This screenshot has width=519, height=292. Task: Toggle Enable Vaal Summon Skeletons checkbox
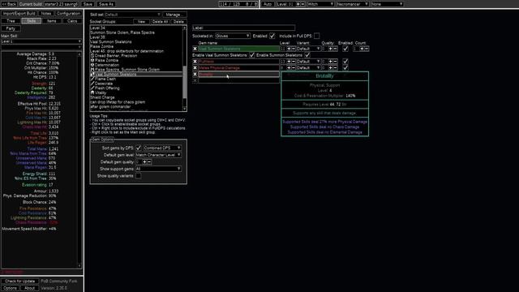[252, 55]
